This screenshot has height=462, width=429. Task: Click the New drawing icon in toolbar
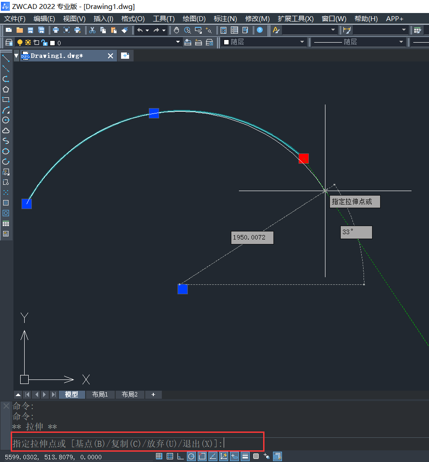pos(9,30)
